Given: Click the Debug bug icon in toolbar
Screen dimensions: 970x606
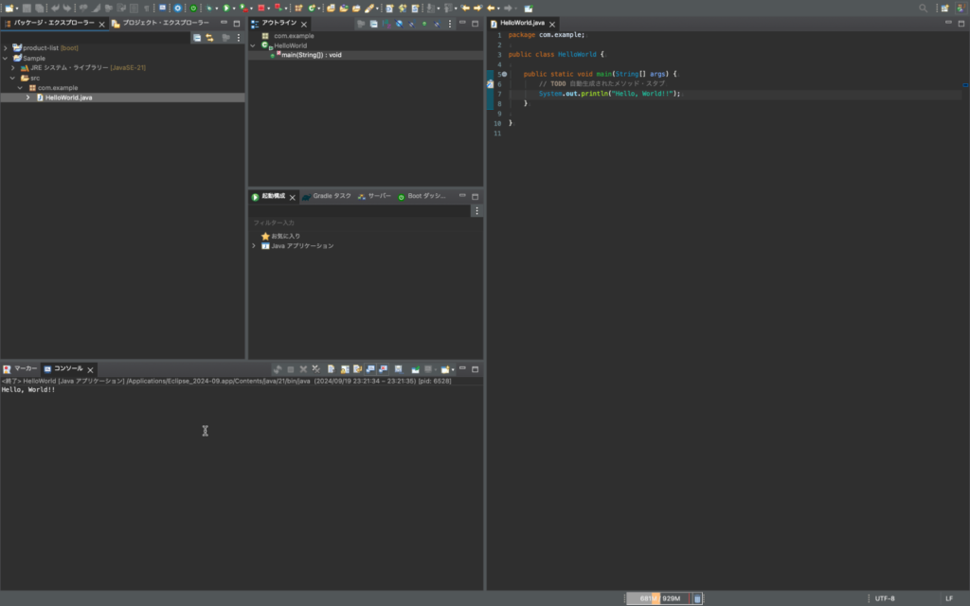Looking at the screenshot, I should [x=209, y=8].
